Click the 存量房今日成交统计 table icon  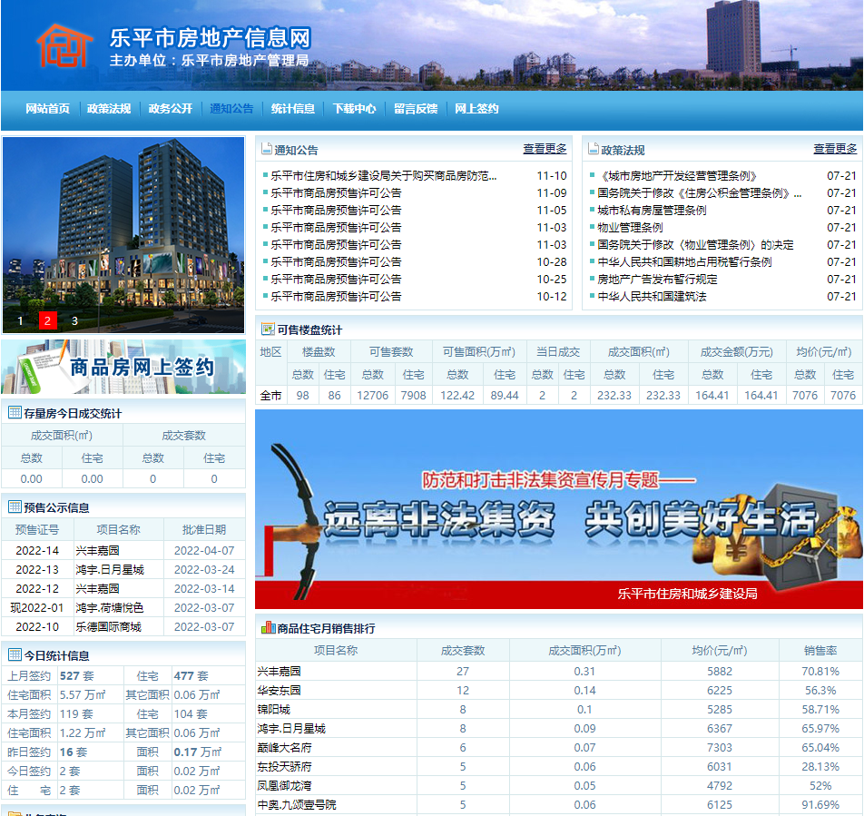coord(15,413)
